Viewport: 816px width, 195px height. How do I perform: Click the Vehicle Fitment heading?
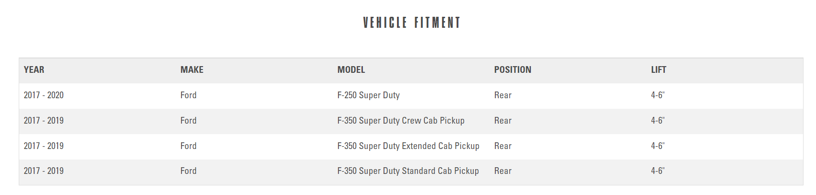[411, 23]
